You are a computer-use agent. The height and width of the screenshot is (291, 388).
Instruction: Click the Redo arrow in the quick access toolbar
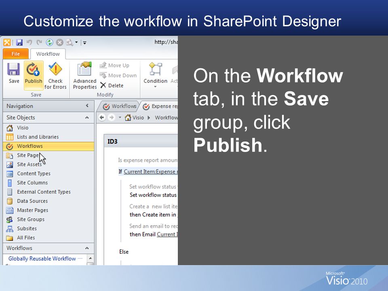pyautogui.click(x=39, y=42)
